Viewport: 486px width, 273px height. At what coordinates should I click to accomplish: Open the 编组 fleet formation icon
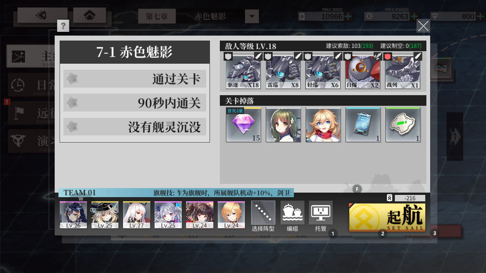tap(292, 216)
